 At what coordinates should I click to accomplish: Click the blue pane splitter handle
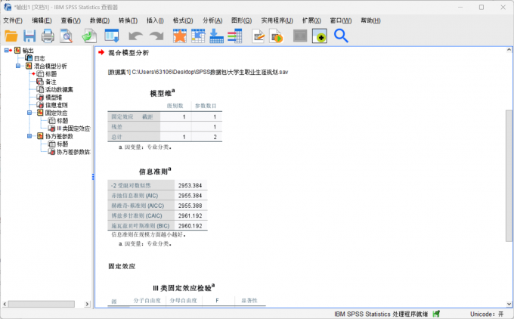[x=93, y=177]
